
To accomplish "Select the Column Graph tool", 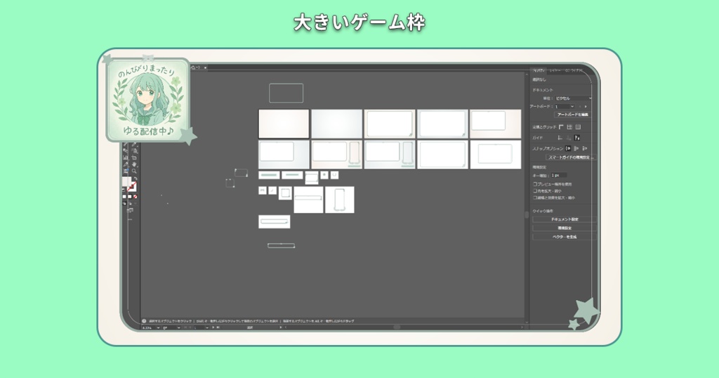I will [x=125, y=157].
